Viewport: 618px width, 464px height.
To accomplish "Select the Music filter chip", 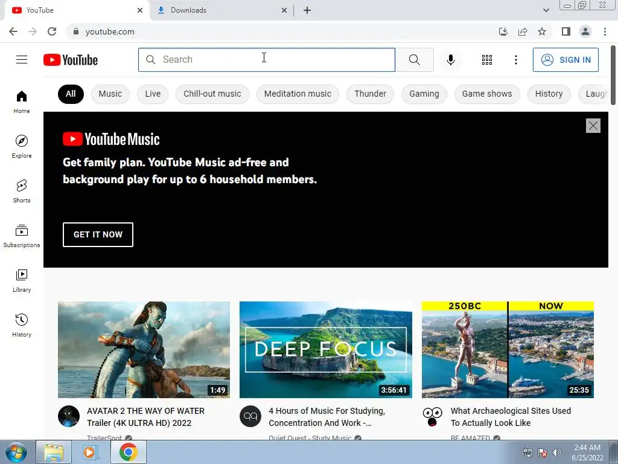I will click(x=110, y=94).
